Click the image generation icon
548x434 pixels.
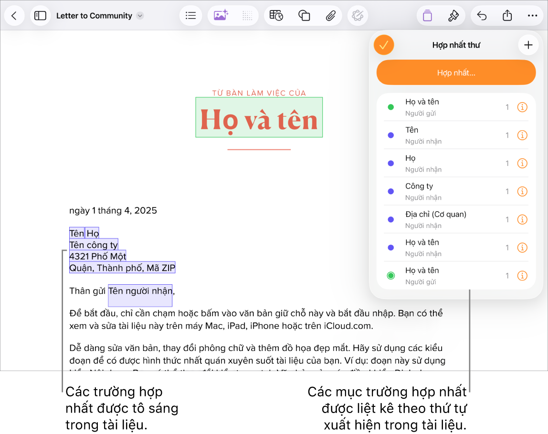pyautogui.click(x=221, y=16)
